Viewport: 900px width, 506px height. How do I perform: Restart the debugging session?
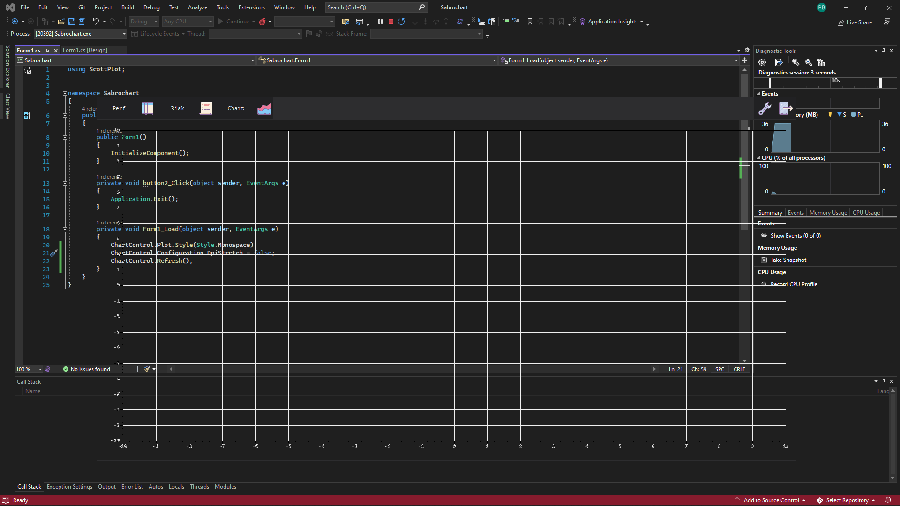401,22
